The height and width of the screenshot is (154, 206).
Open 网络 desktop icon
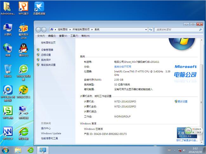pyautogui.click(x=8, y=50)
